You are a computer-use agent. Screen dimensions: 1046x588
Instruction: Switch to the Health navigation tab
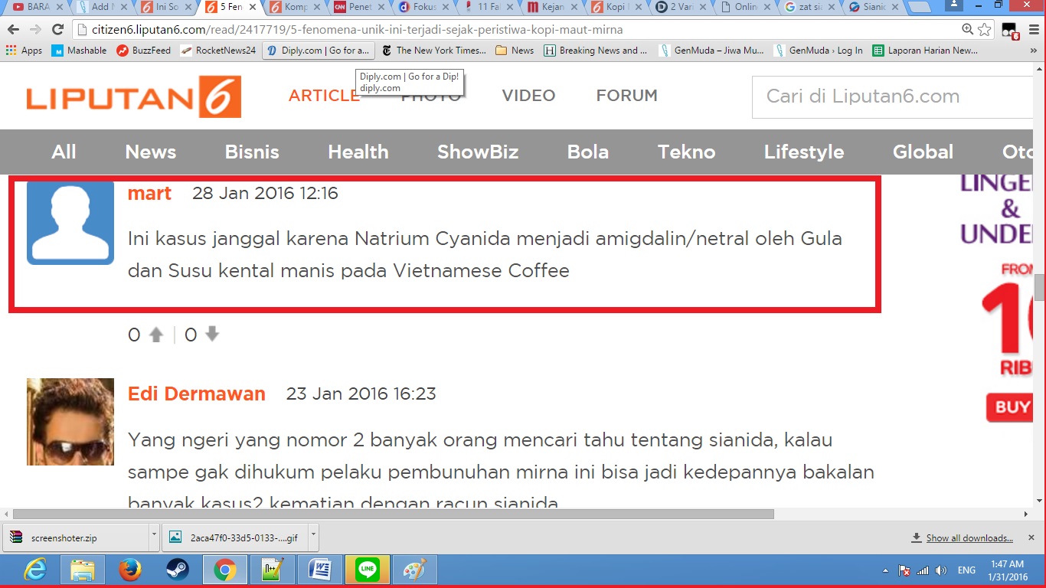[x=358, y=152]
